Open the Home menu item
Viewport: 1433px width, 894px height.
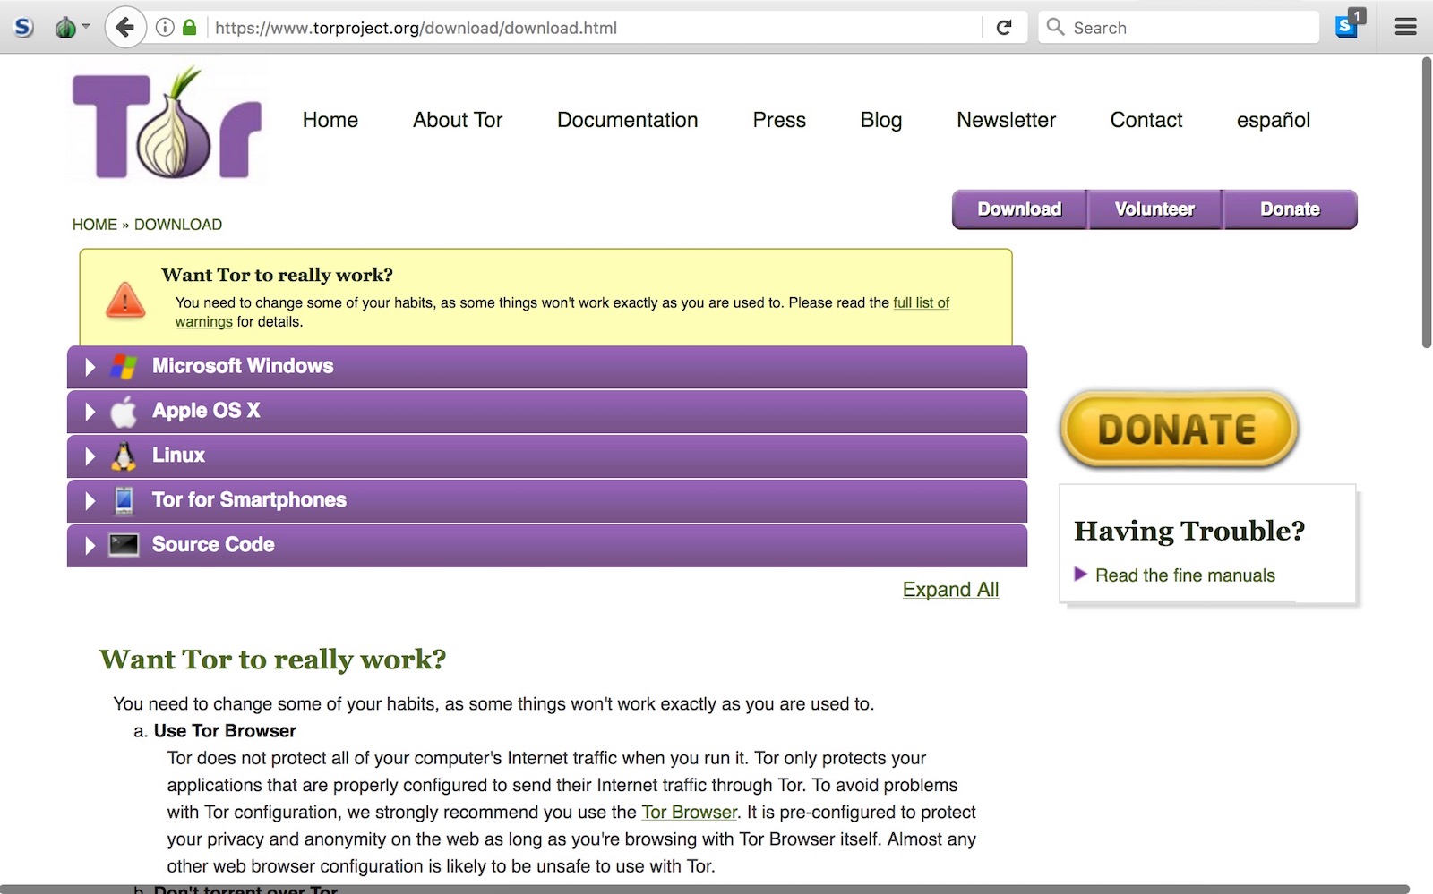(330, 120)
